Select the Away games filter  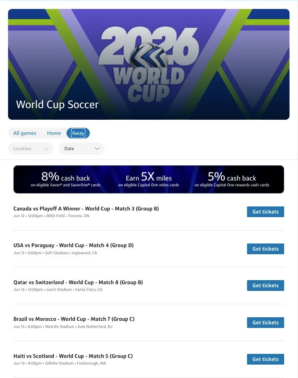tap(78, 133)
